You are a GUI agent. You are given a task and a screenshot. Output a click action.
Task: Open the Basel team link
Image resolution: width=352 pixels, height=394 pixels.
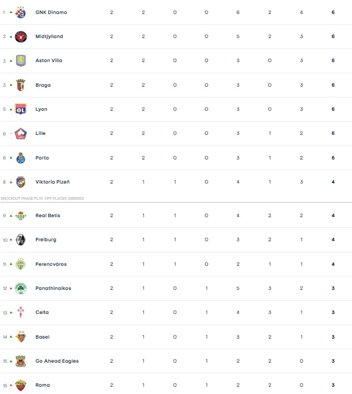[x=43, y=337]
